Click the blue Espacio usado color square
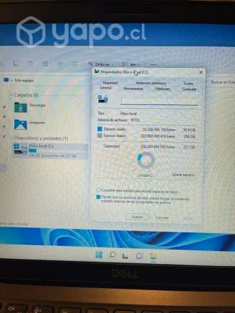The height and width of the screenshot is (313, 235). (100, 129)
